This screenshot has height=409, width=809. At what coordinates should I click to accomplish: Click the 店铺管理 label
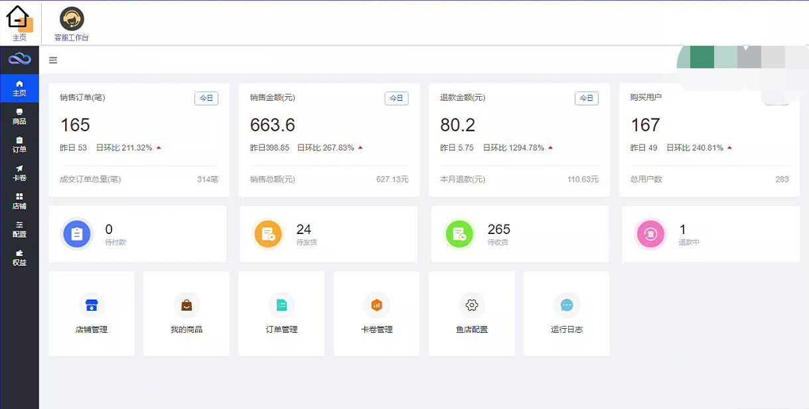click(92, 329)
